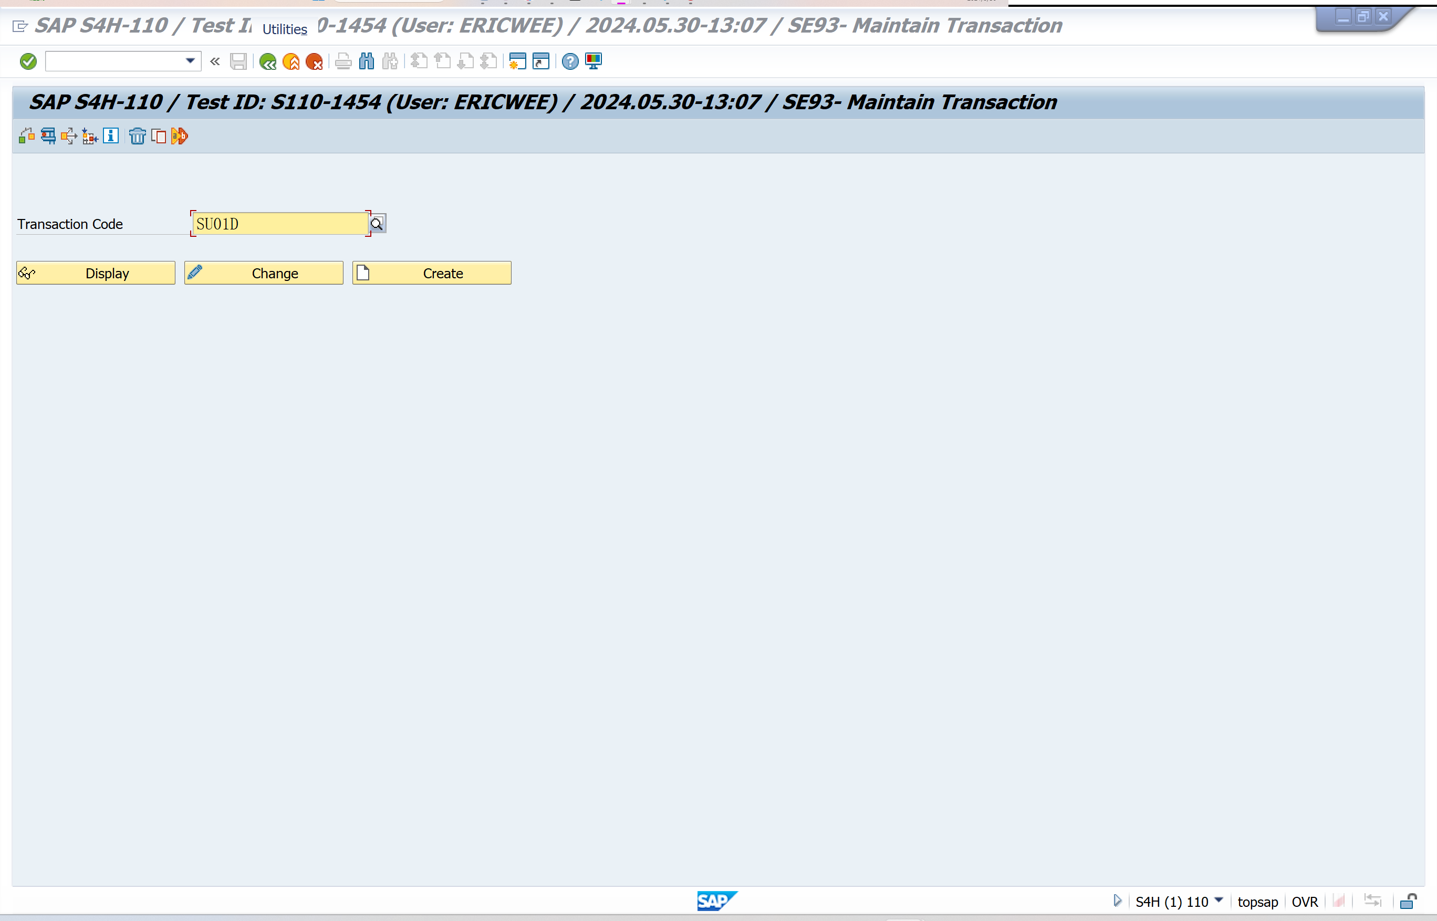Click the Change button
The height and width of the screenshot is (921, 1437).
coord(264,274)
